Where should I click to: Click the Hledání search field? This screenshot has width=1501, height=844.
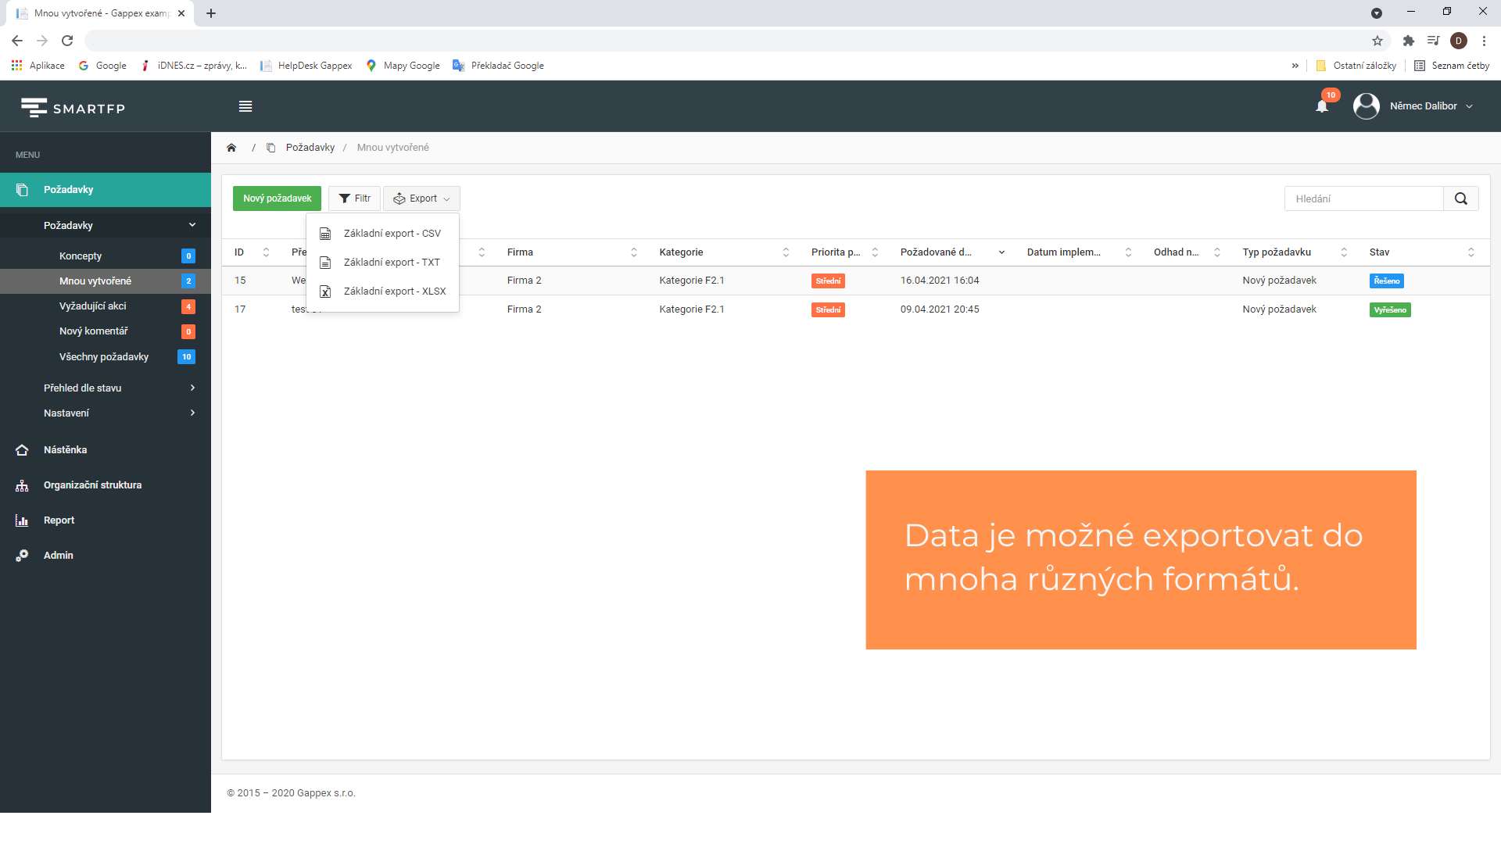pos(1363,198)
